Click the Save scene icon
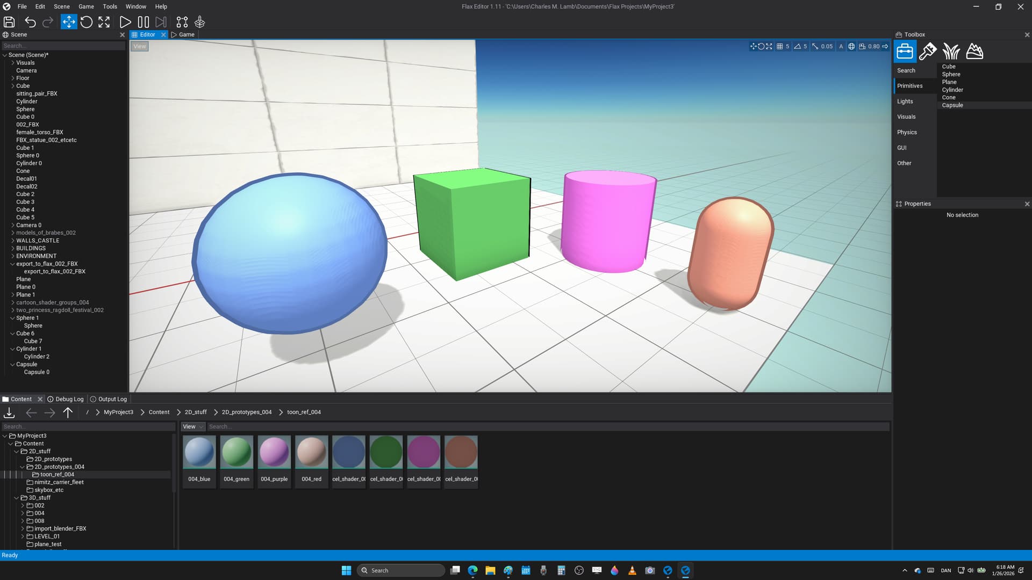The width and height of the screenshot is (1032, 580). (9, 22)
